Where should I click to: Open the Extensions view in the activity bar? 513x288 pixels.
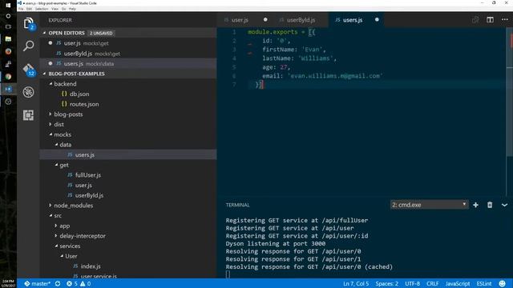(29, 115)
